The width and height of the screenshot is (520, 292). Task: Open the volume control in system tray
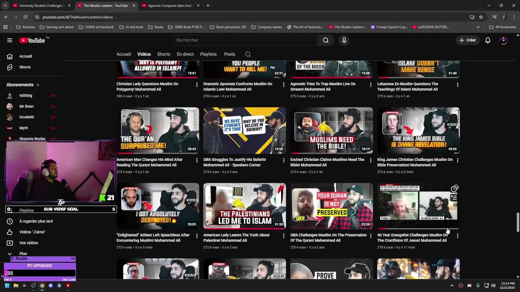click(493, 286)
